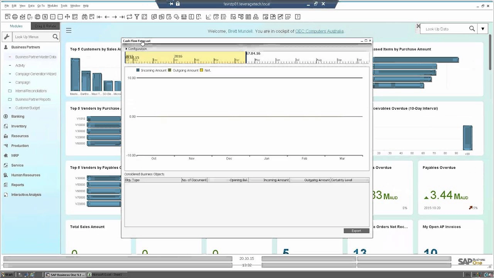
Task: Toggle the Outgoing Amount legend checkbox
Action: 169,70
